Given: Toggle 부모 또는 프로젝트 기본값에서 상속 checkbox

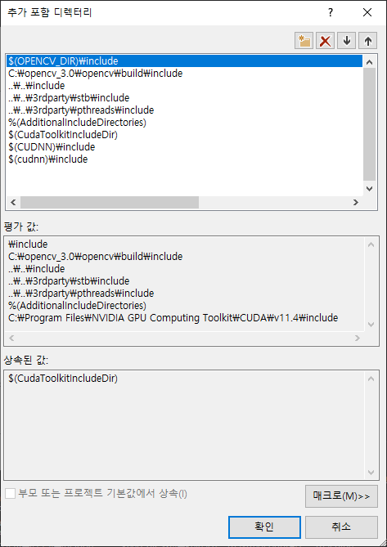Looking at the screenshot, I should point(11,494).
